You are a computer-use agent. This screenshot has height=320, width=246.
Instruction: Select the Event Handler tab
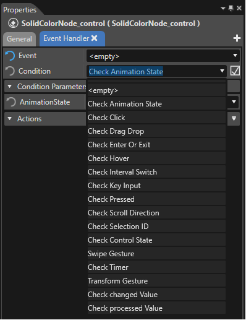(x=72, y=38)
